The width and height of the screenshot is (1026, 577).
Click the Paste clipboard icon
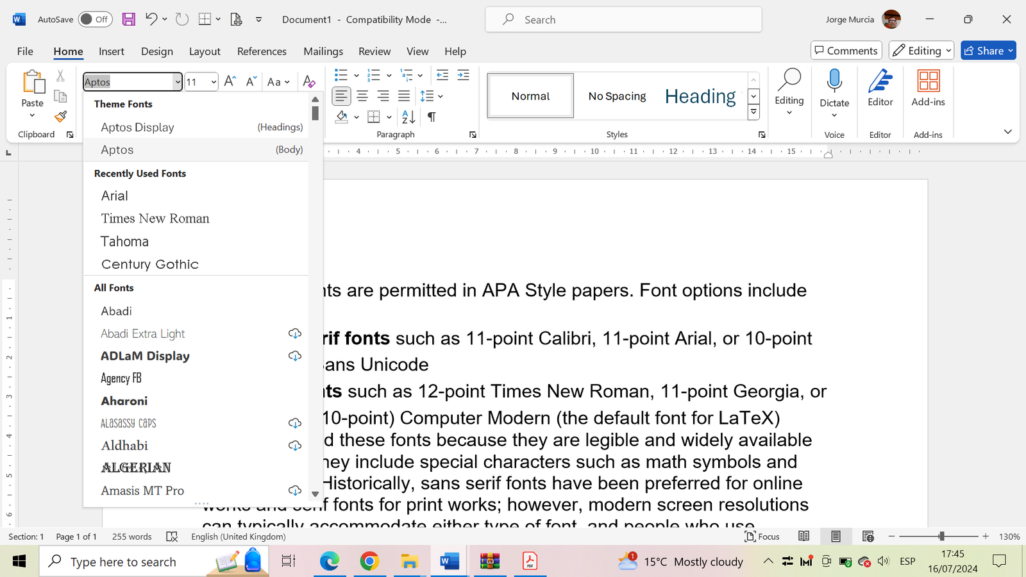click(x=33, y=82)
